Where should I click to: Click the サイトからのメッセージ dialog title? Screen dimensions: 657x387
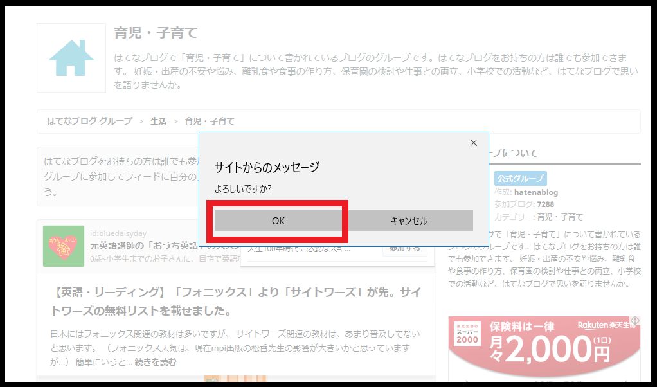(x=267, y=168)
